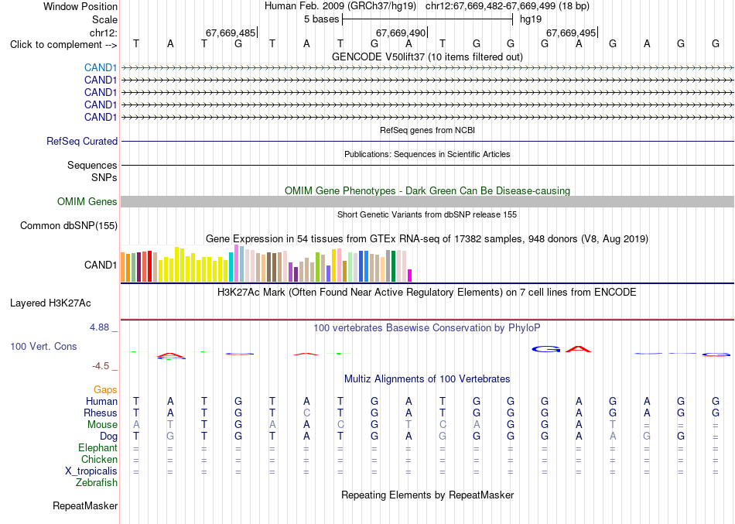The width and height of the screenshot is (735, 524).
Task: Select the Elephant species label
Action: tap(98, 447)
